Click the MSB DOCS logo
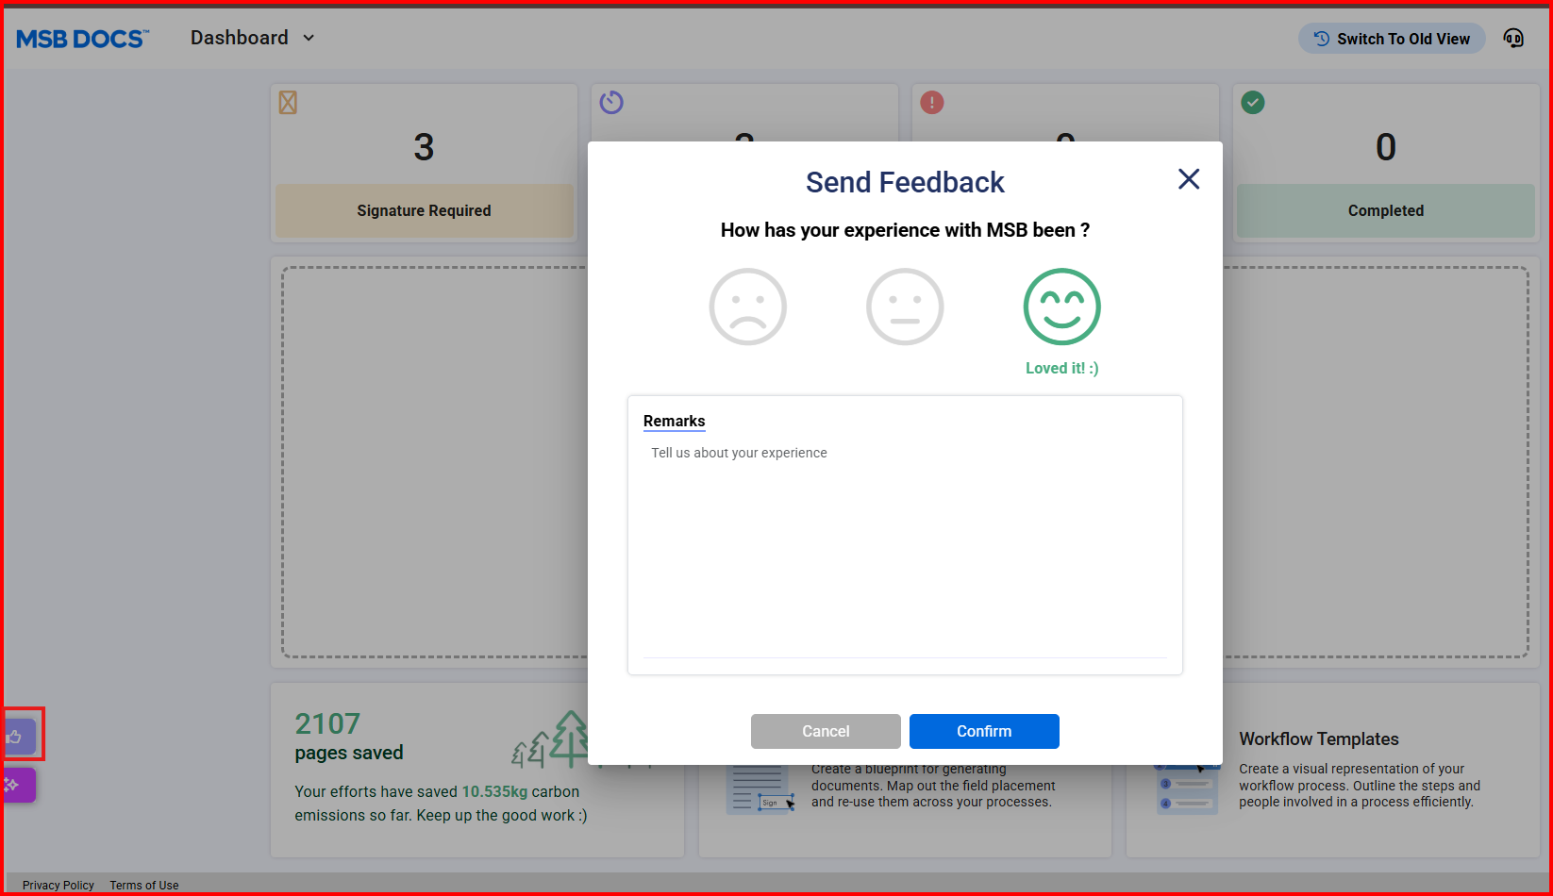Screen dimensions: 1553x896 point(82,39)
